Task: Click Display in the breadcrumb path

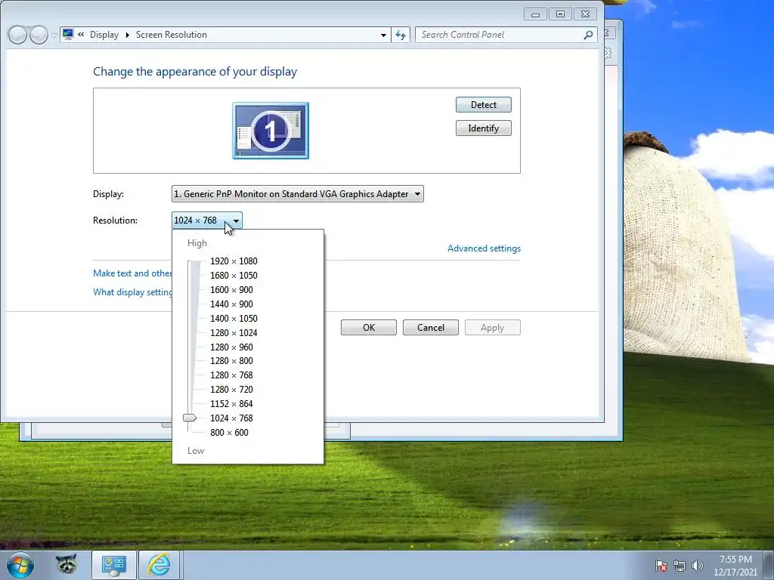Action: coord(104,35)
